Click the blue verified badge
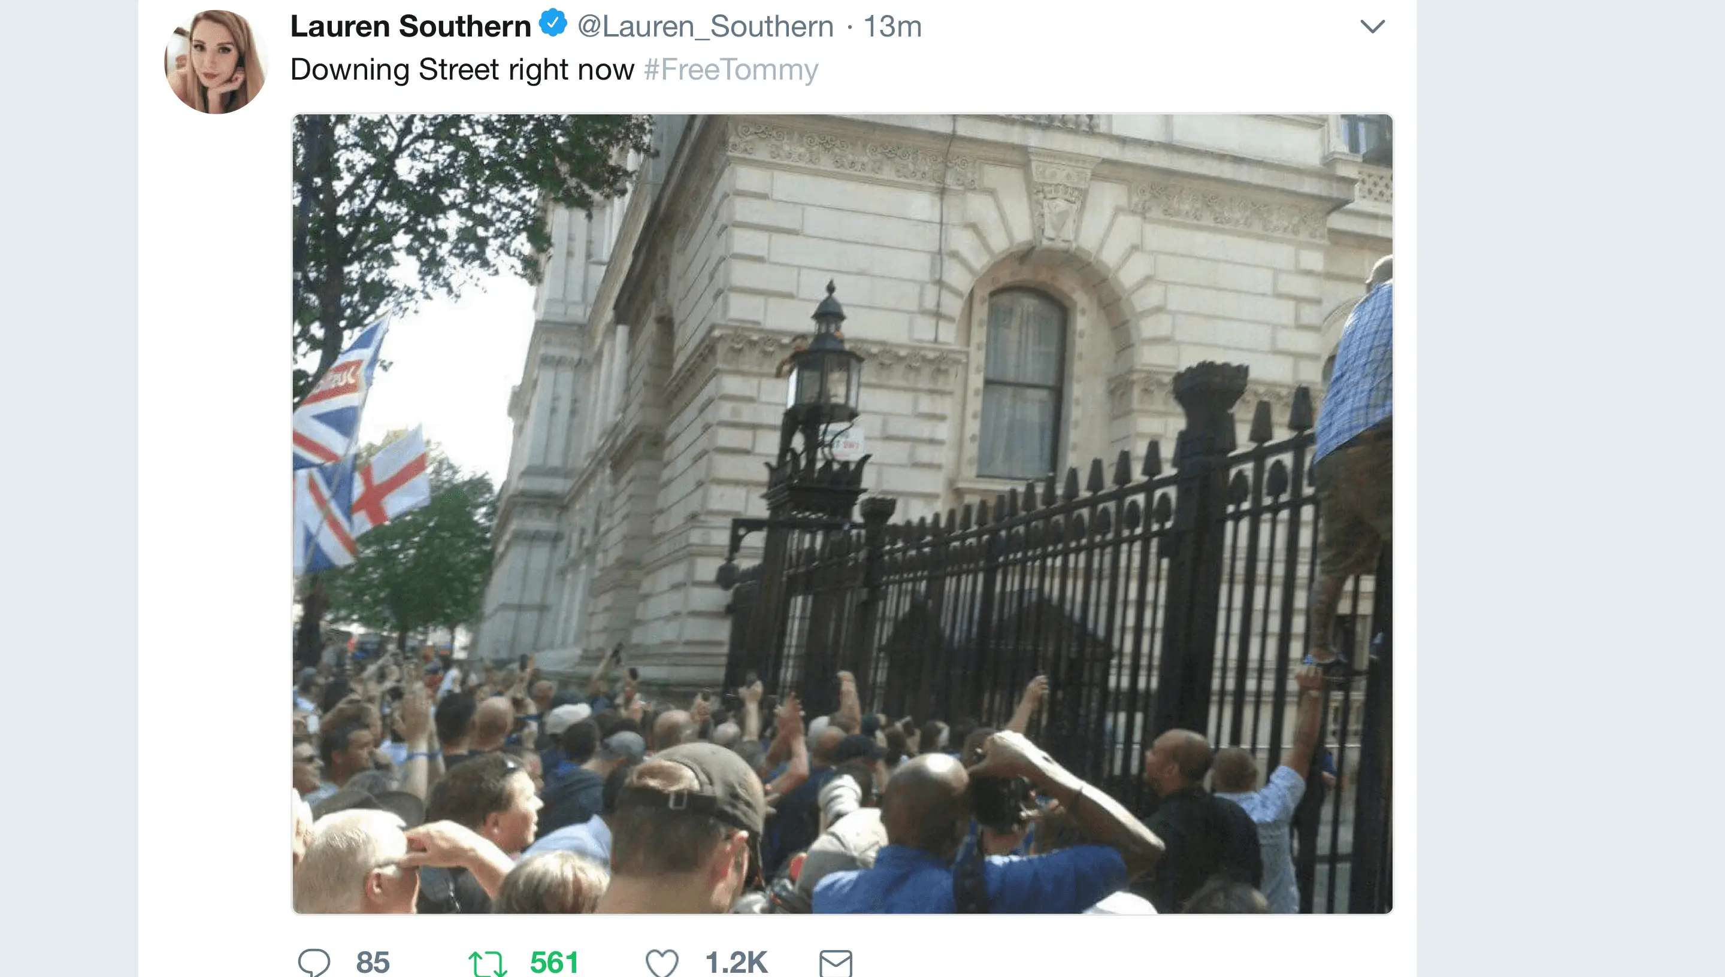 coord(553,23)
